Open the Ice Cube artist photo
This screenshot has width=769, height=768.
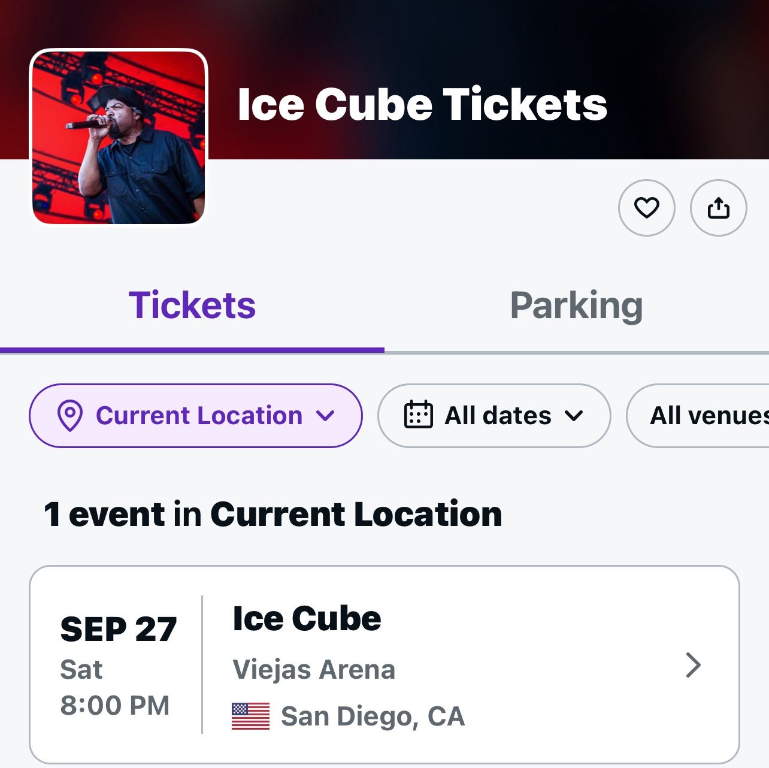(x=119, y=138)
